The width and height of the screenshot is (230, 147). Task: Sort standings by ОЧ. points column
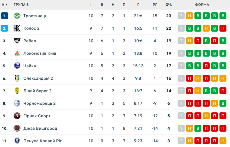pyautogui.click(x=168, y=5)
